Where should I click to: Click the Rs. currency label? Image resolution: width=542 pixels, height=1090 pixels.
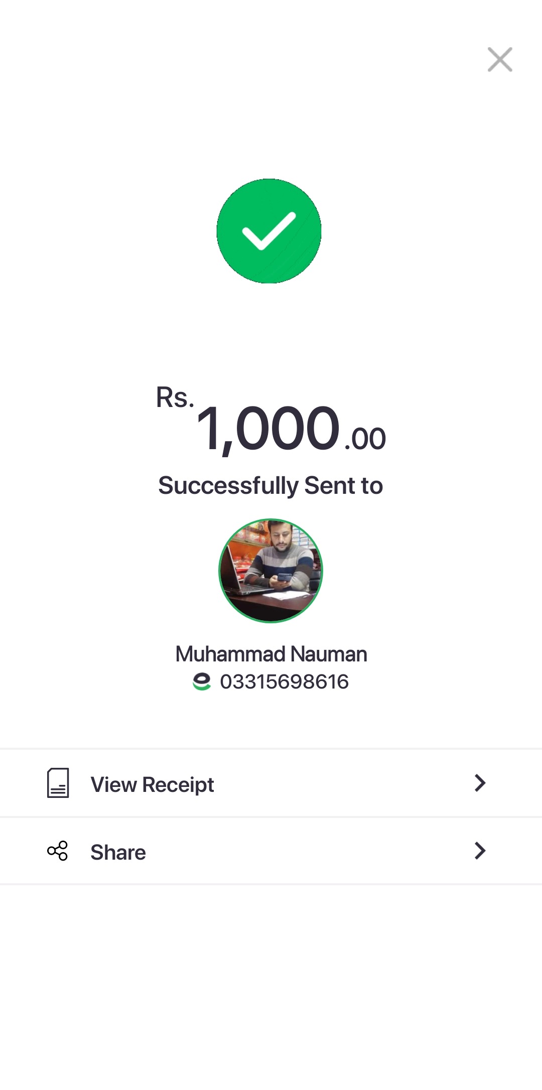pos(175,398)
